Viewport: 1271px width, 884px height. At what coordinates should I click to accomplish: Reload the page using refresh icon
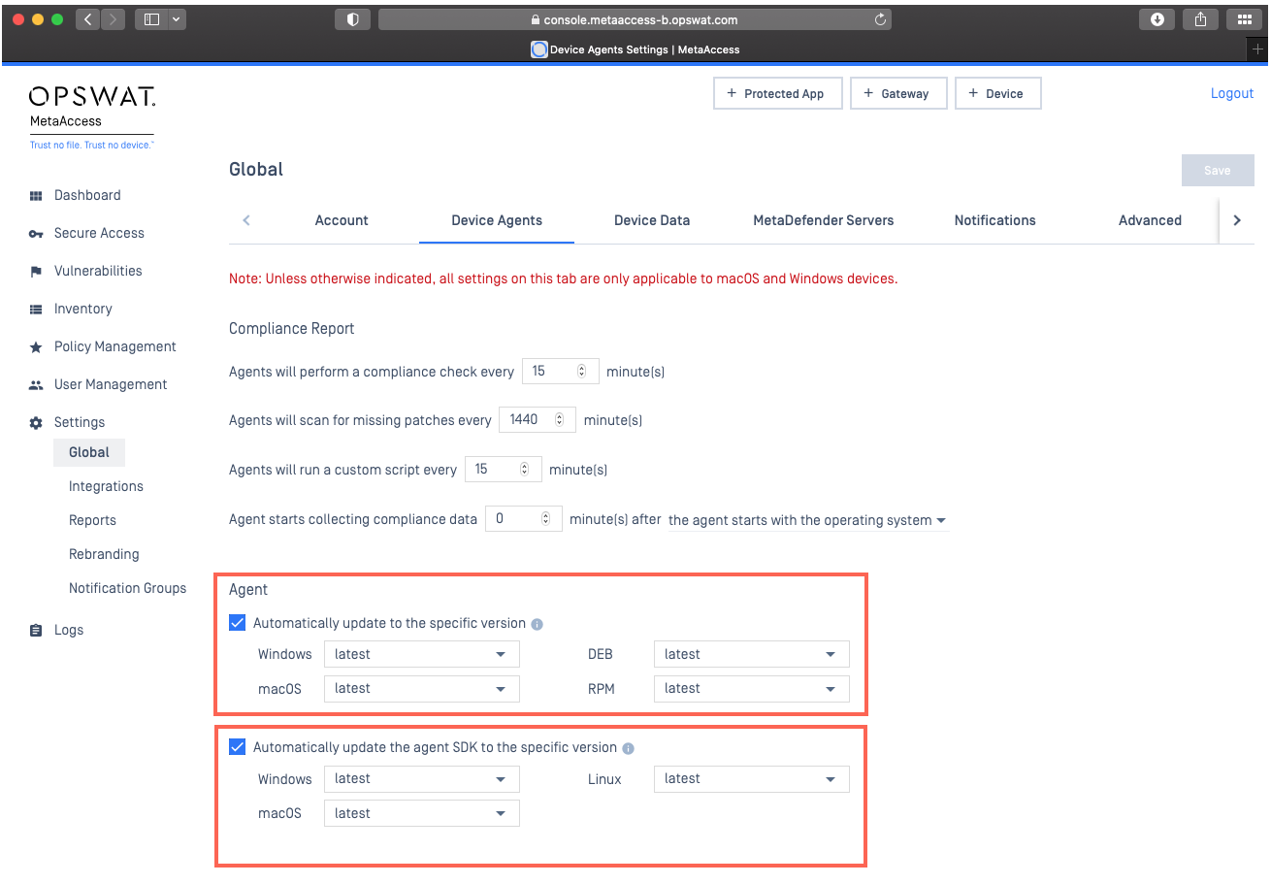[880, 19]
